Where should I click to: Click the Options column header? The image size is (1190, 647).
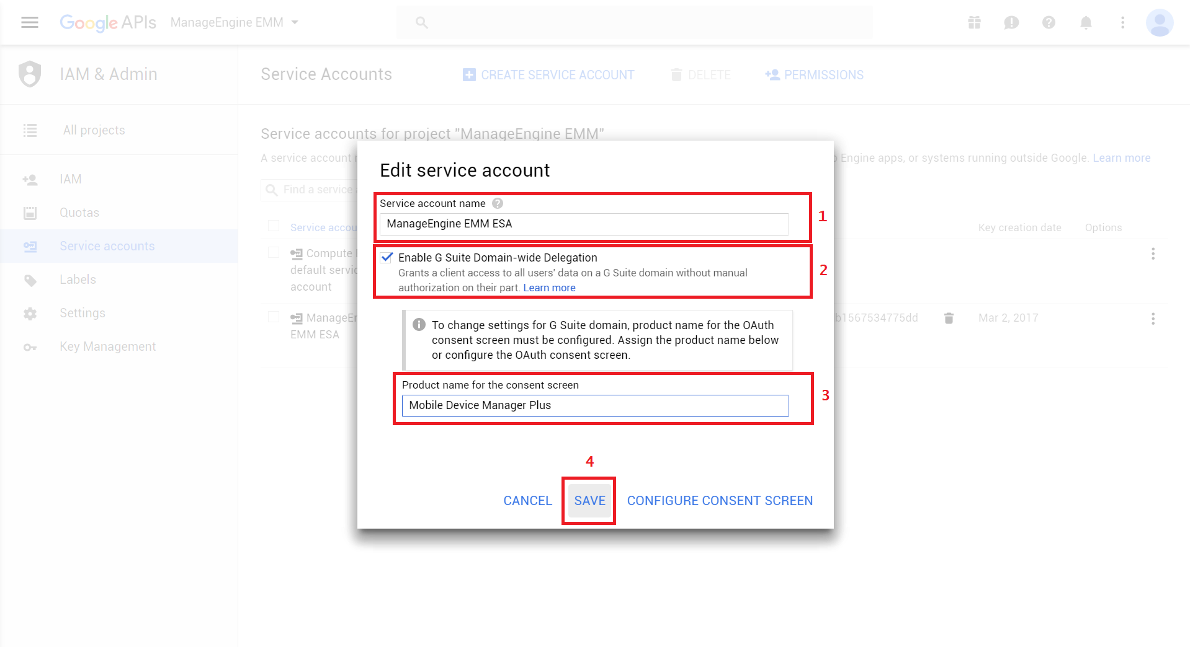[x=1103, y=227]
